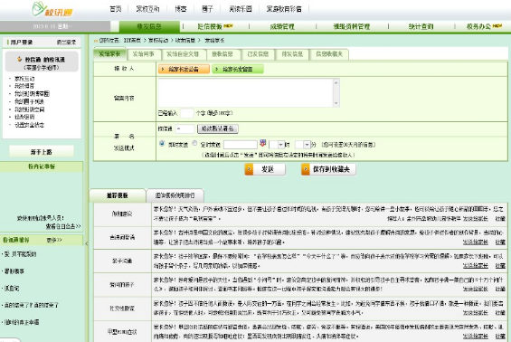Click the modify default signature button
This screenshot has height=342, width=511.
[218, 128]
